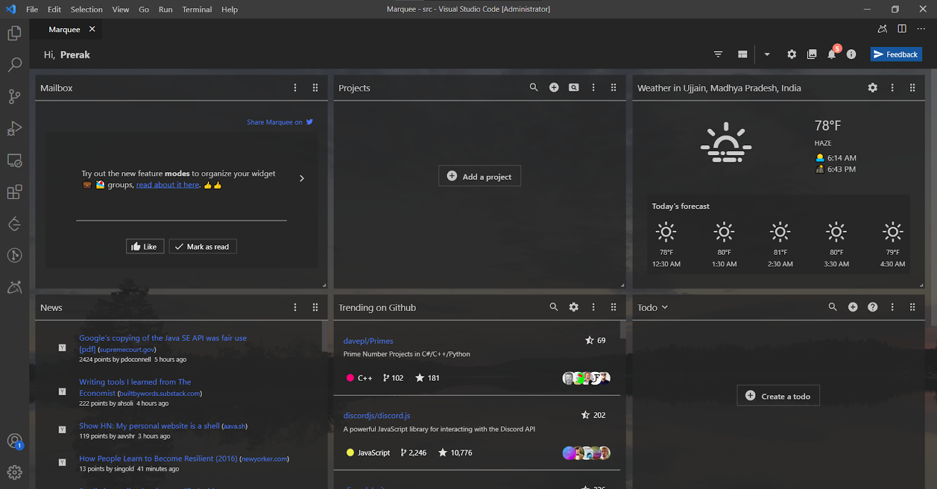Image resolution: width=937 pixels, height=489 pixels.
Task: Select the Marquee editor tab
Action: click(x=64, y=29)
